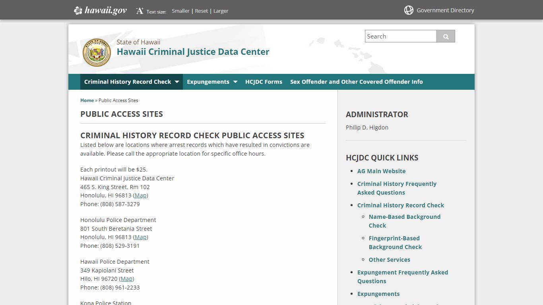Open the Government Directory link

click(445, 10)
